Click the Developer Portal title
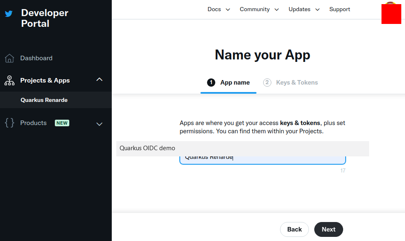This screenshot has width=405, height=241. point(45,18)
